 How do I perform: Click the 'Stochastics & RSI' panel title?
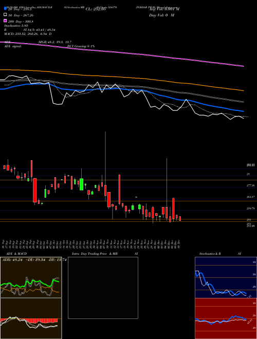coord(220,254)
